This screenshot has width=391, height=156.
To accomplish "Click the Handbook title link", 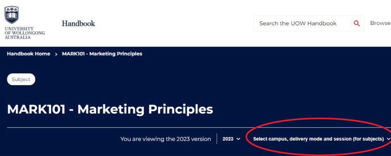I will coord(78,23).
